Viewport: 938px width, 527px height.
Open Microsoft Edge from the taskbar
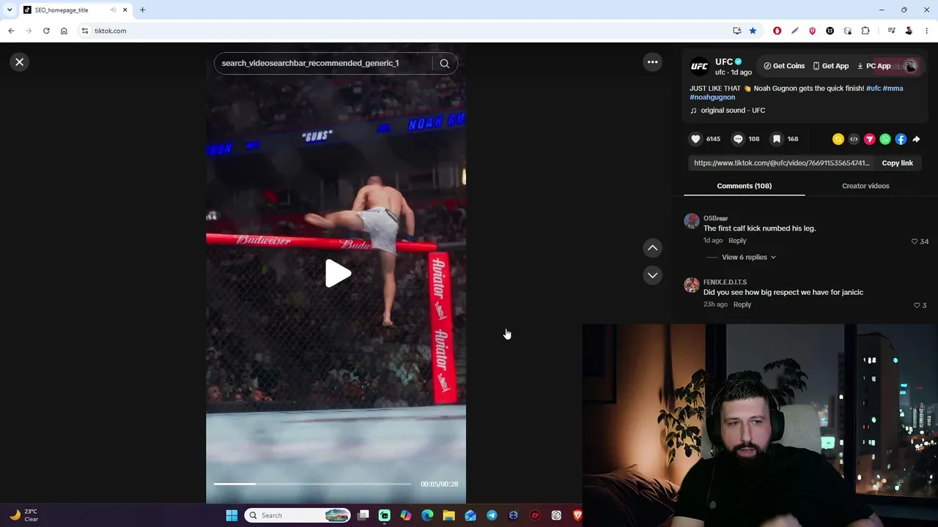(427, 515)
